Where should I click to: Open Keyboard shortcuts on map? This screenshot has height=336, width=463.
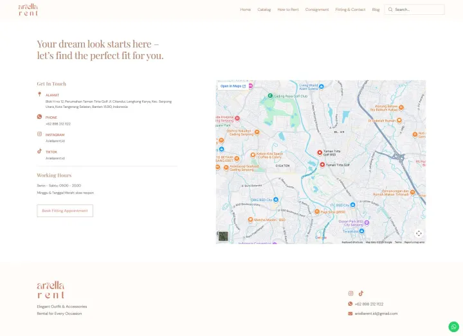point(352,242)
